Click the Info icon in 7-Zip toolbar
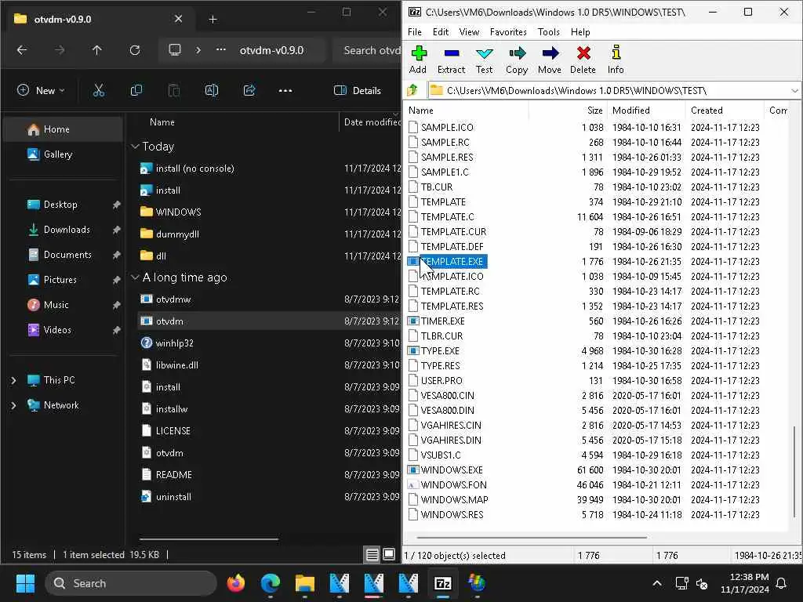The image size is (803, 602). [x=616, y=60]
